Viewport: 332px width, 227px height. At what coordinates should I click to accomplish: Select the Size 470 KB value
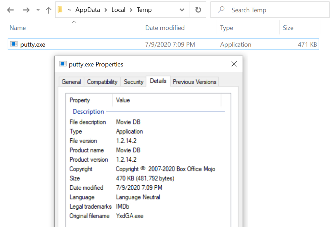pyautogui.click(x=145, y=178)
